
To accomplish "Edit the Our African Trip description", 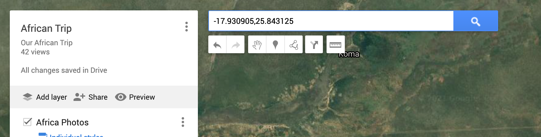I will pyautogui.click(x=47, y=43).
